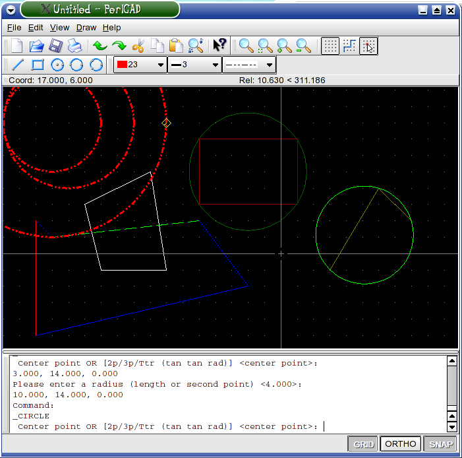Toggle ORTHO mode off
Viewport: 462px width, 458px height.
click(401, 444)
